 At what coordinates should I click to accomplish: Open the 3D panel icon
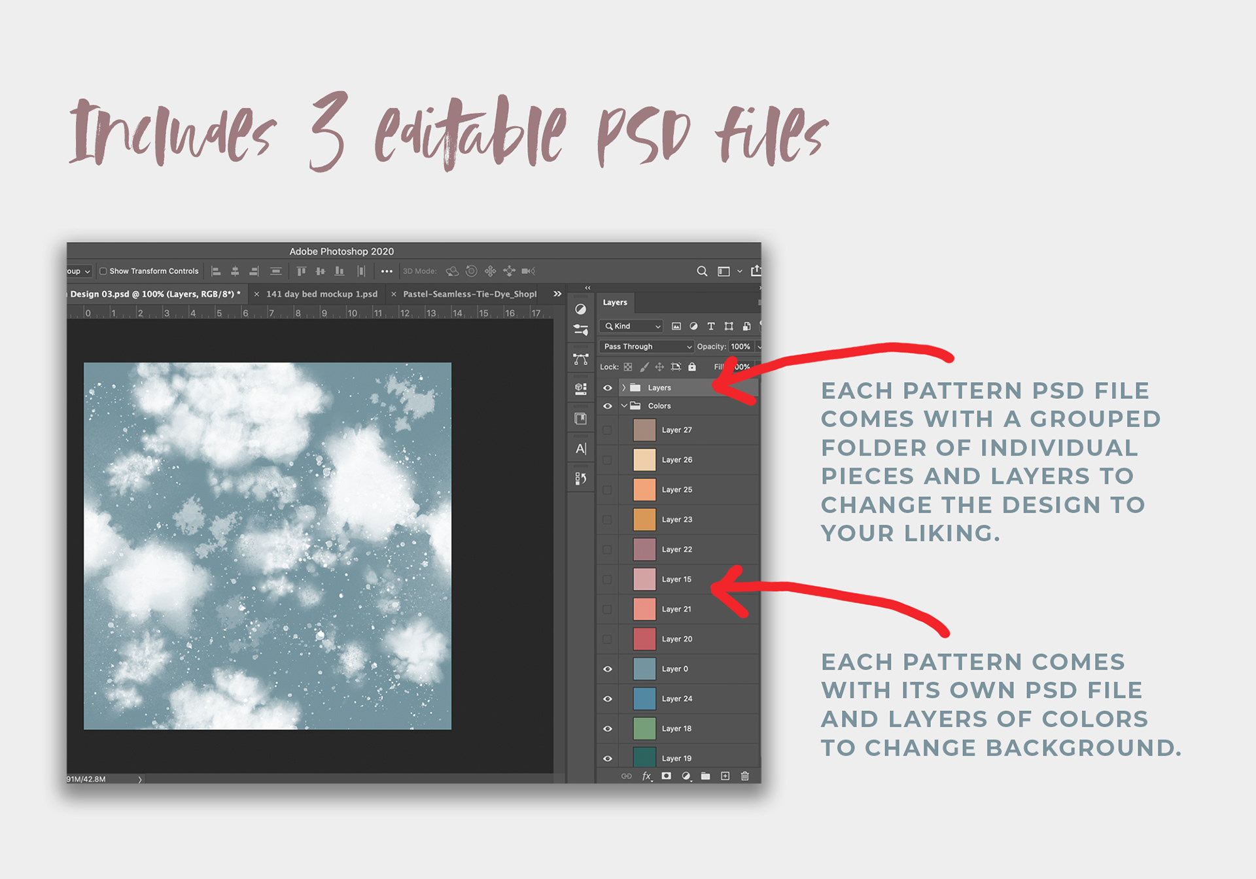point(580,388)
